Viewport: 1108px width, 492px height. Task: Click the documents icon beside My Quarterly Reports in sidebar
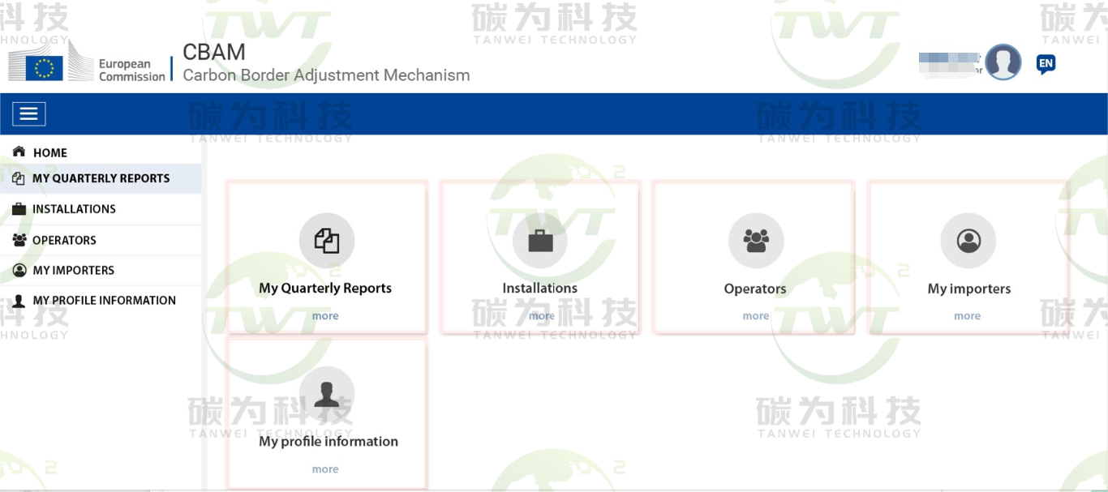tap(19, 178)
